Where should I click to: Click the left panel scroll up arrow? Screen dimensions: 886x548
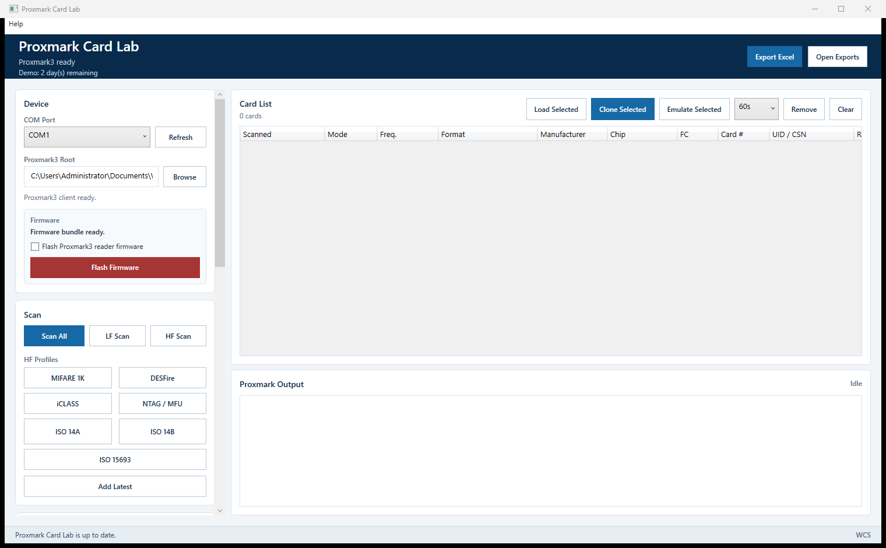click(x=220, y=94)
